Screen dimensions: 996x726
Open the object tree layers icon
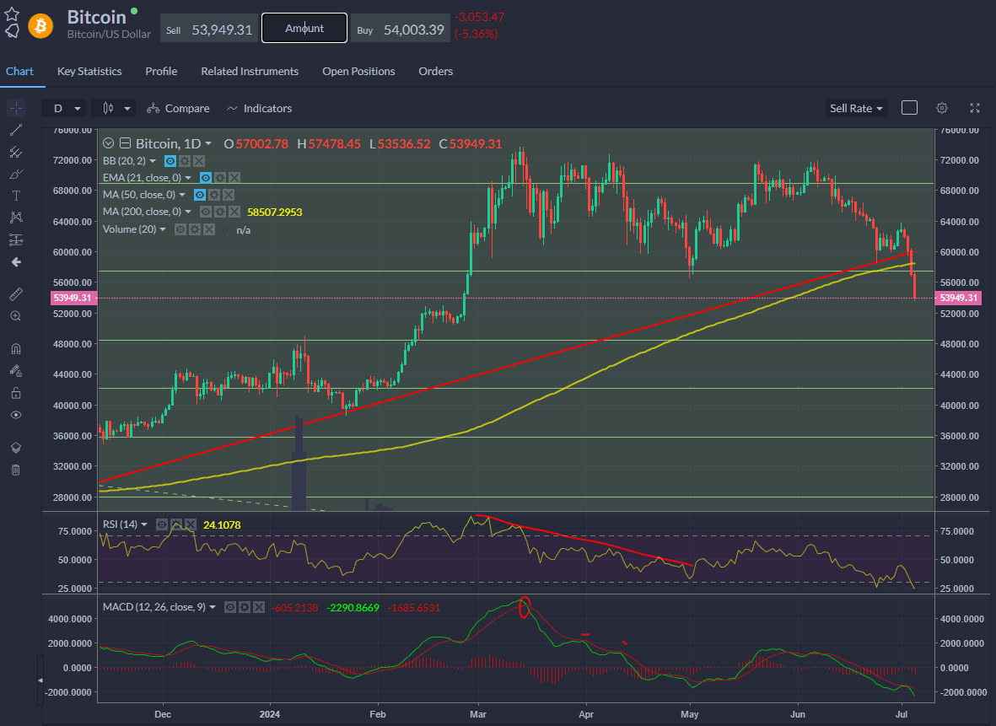16,448
